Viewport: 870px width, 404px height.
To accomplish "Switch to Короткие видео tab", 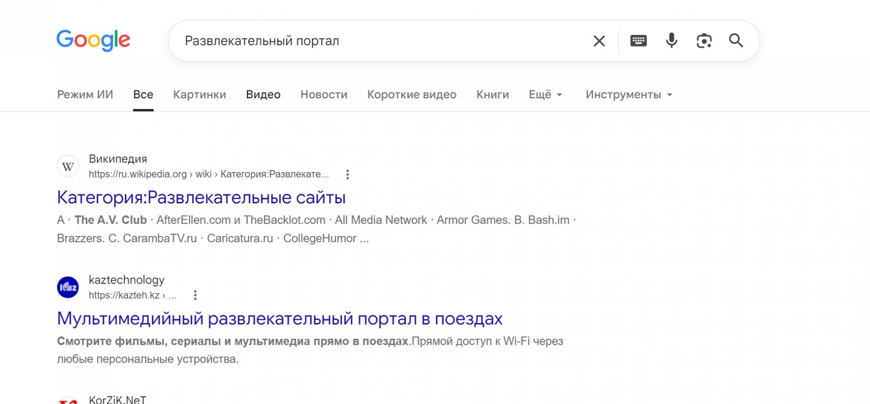I will (x=412, y=95).
